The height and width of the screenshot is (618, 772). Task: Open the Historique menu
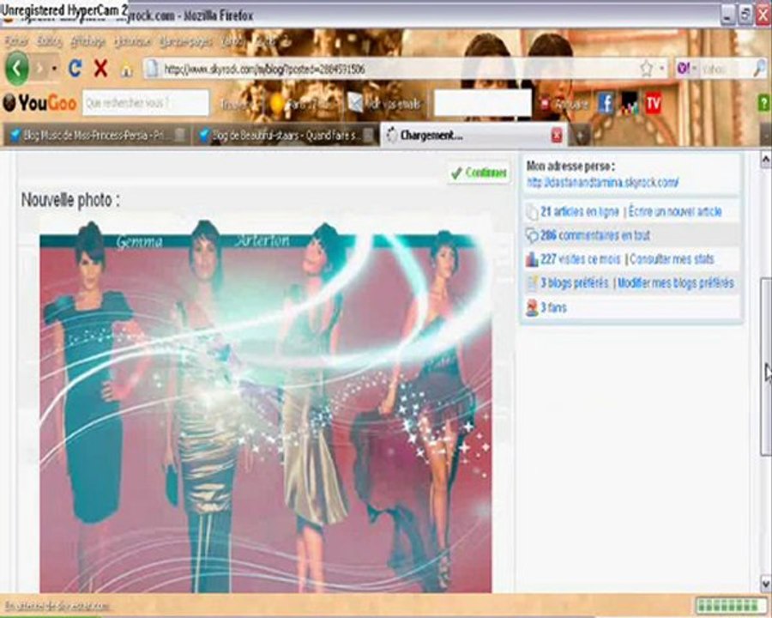132,42
